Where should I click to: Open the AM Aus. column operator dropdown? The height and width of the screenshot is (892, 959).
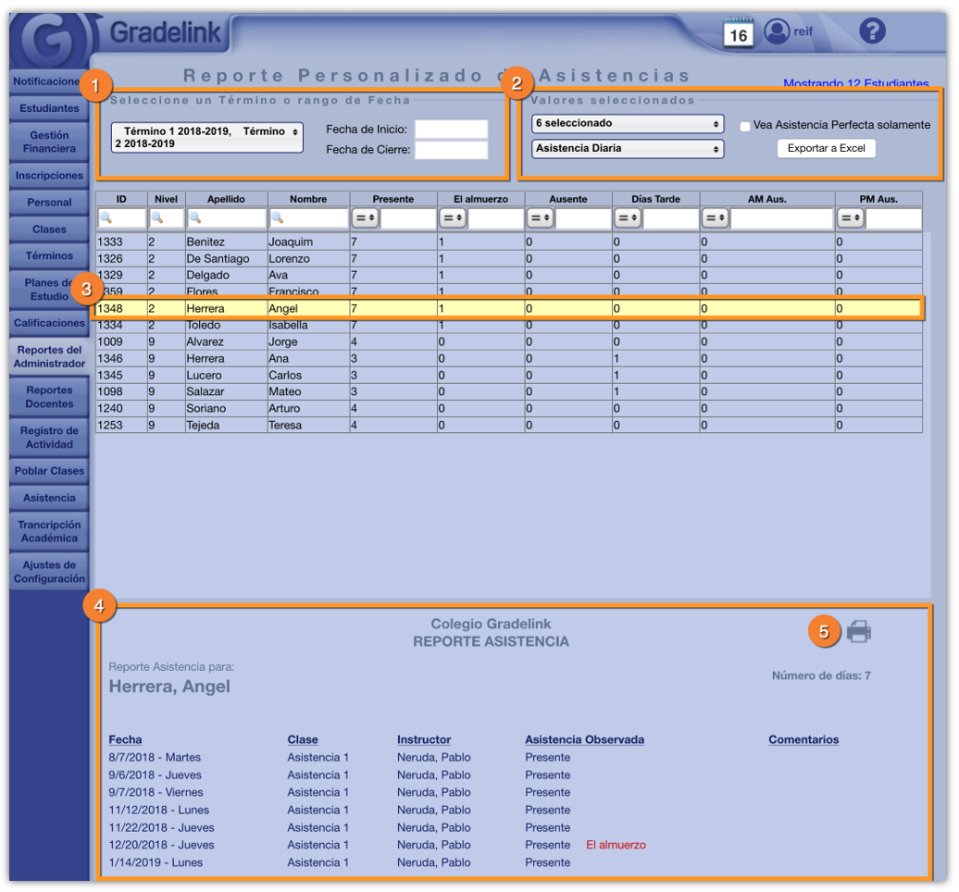[x=715, y=218]
